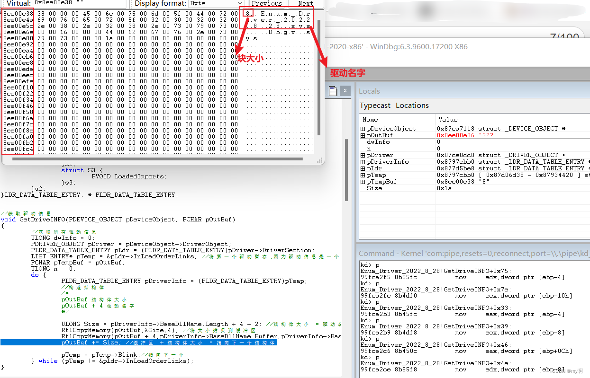Expand the pTemp variable node
This screenshot has width=590, height=378.
tap(363, 175)
